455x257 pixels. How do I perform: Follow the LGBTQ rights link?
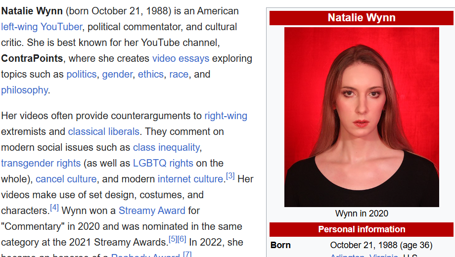tap(163, 163)
